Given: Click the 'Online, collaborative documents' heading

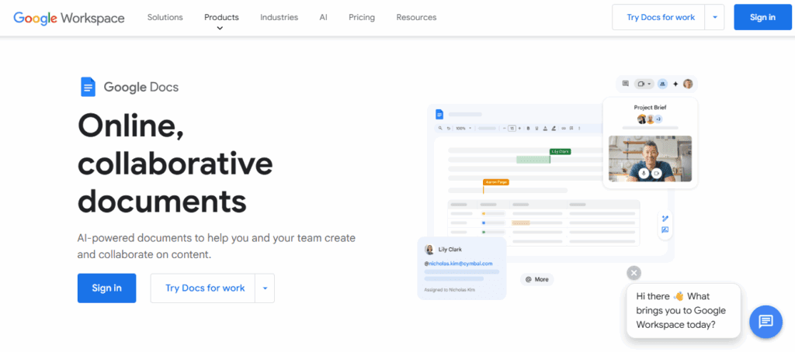Looking at the screenshot, I should 175,162.
